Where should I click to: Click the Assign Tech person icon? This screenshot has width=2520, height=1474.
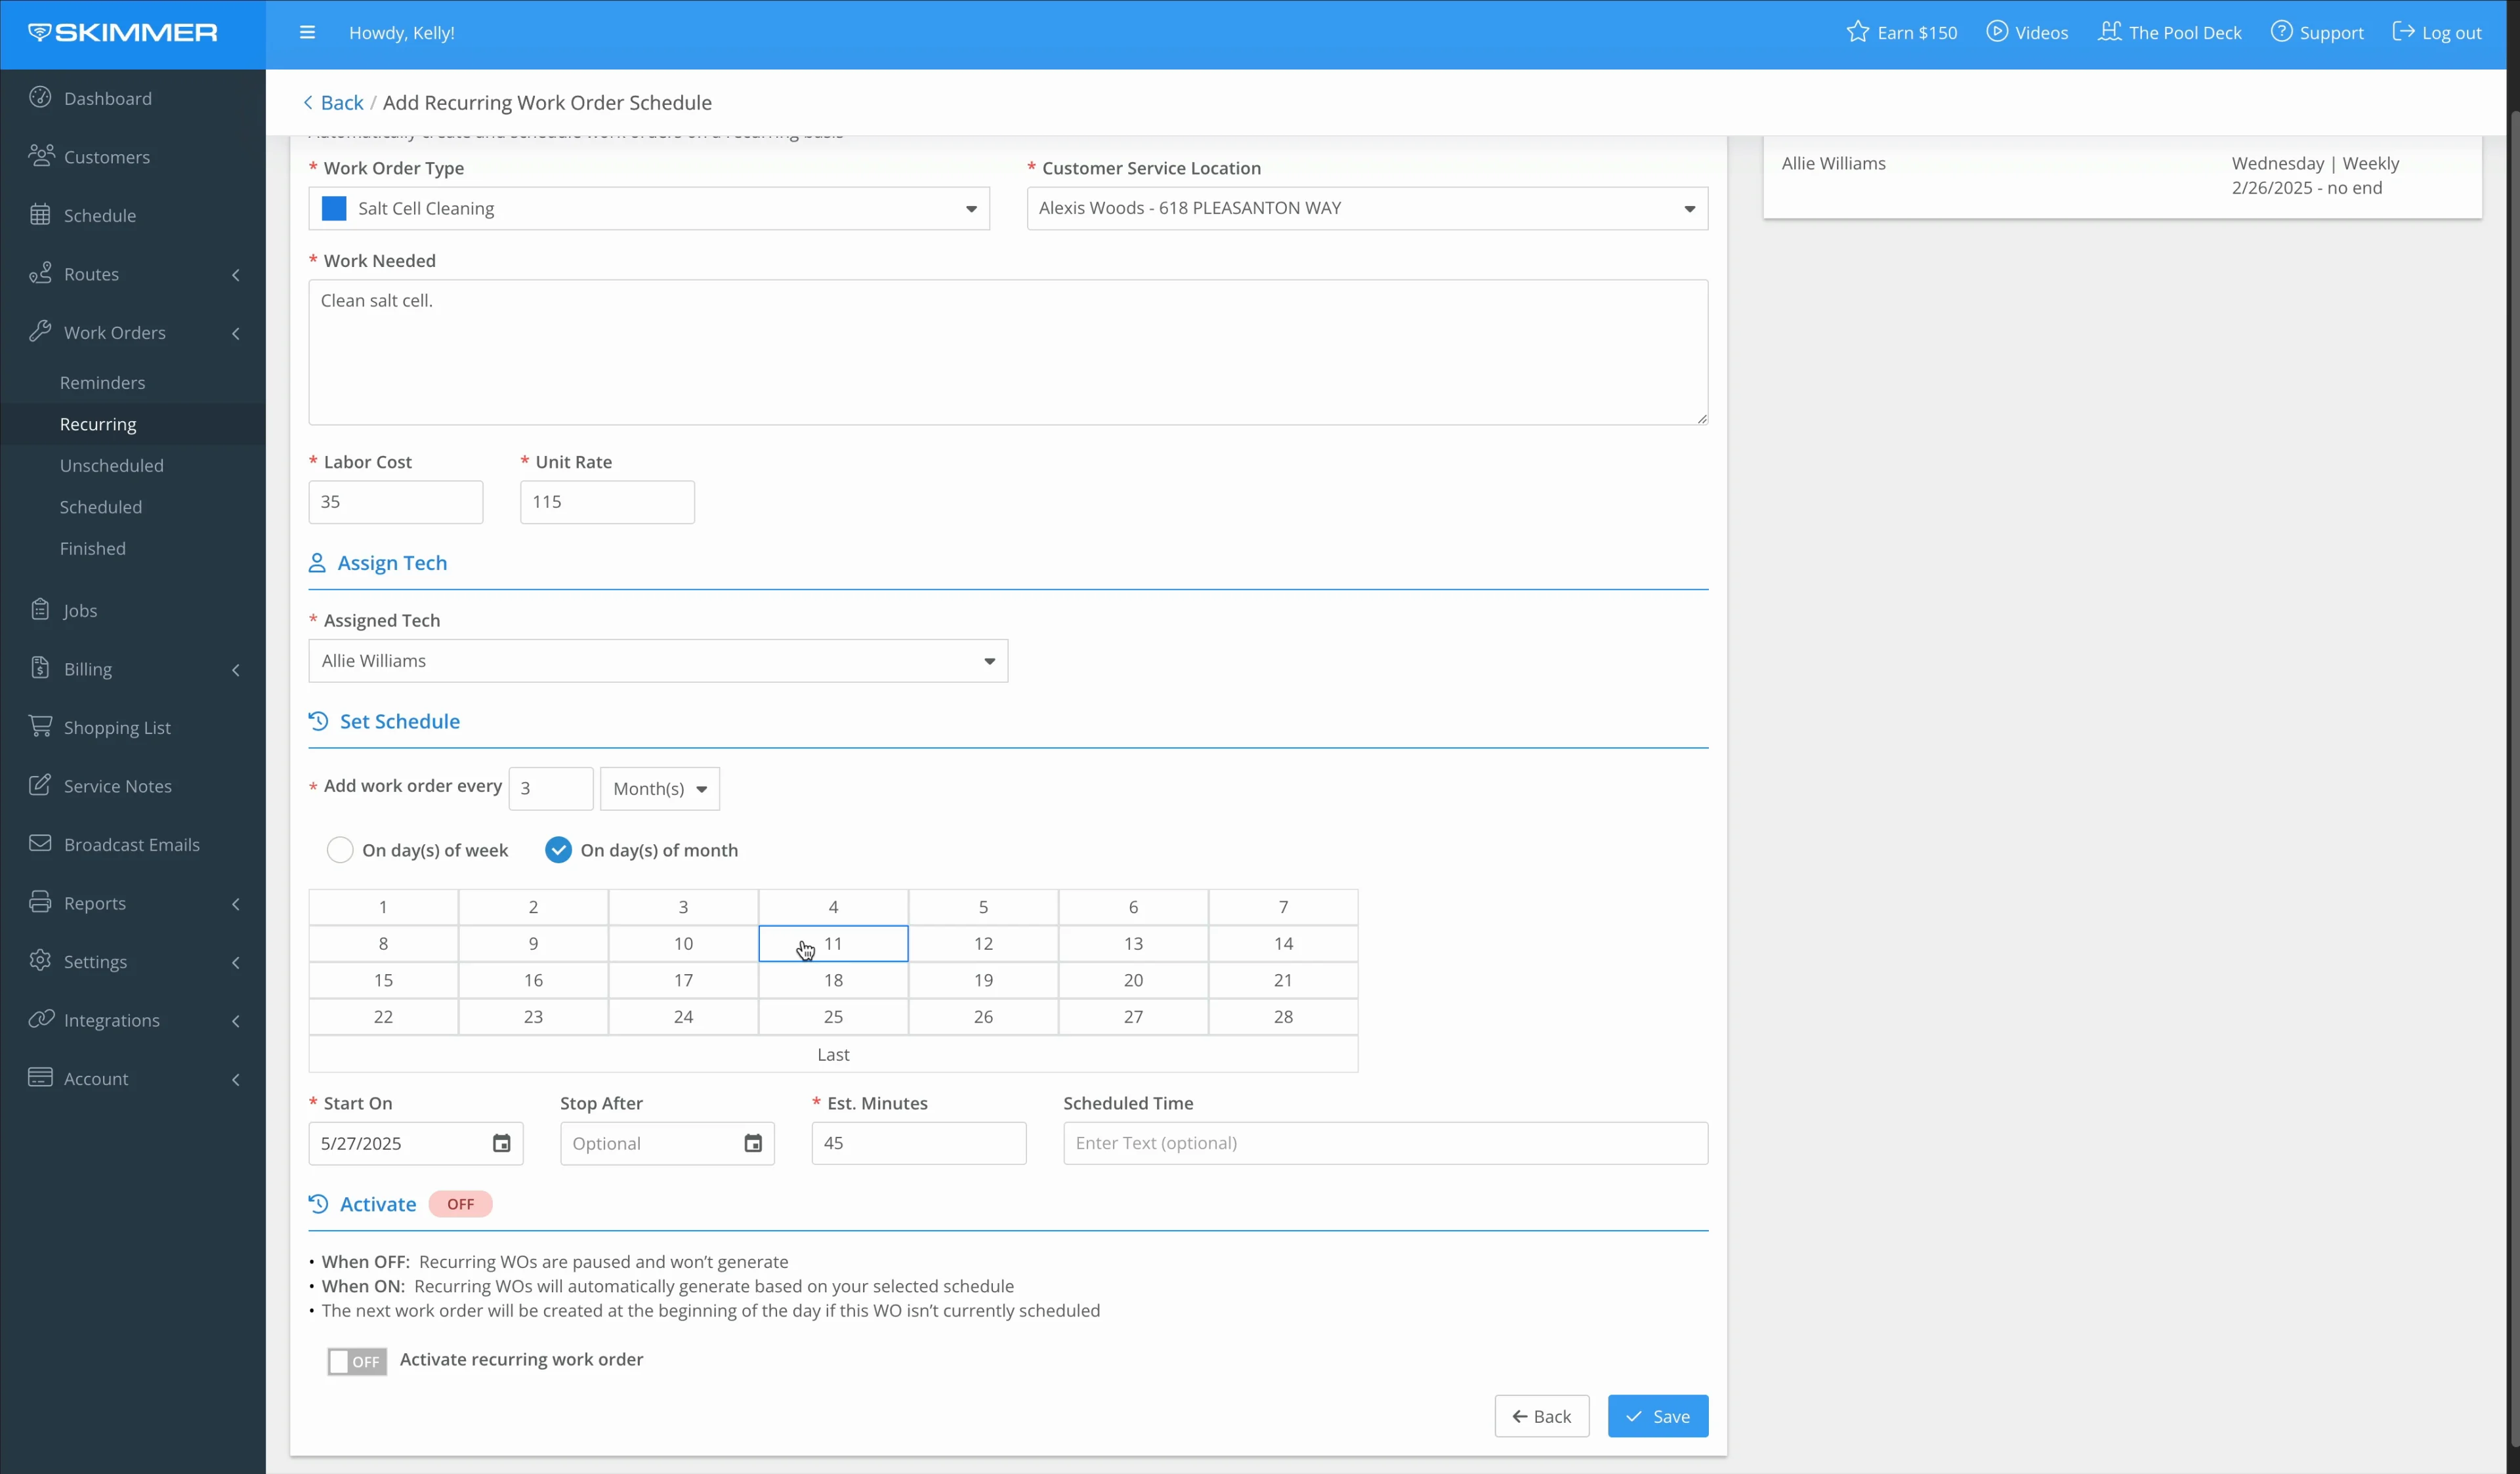pos(317,563)
